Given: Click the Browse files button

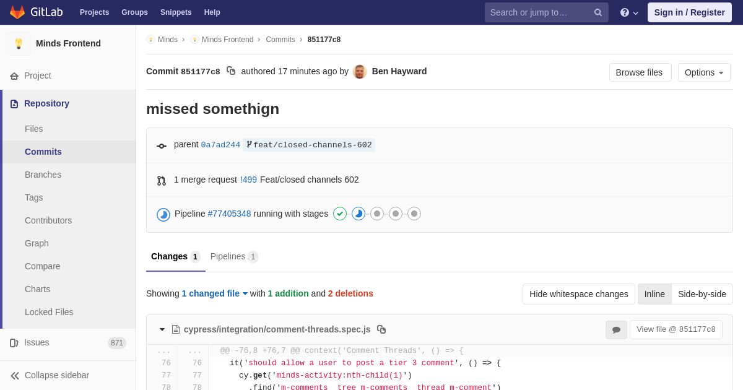Looking at the screenshot, I should click(640, 72).
